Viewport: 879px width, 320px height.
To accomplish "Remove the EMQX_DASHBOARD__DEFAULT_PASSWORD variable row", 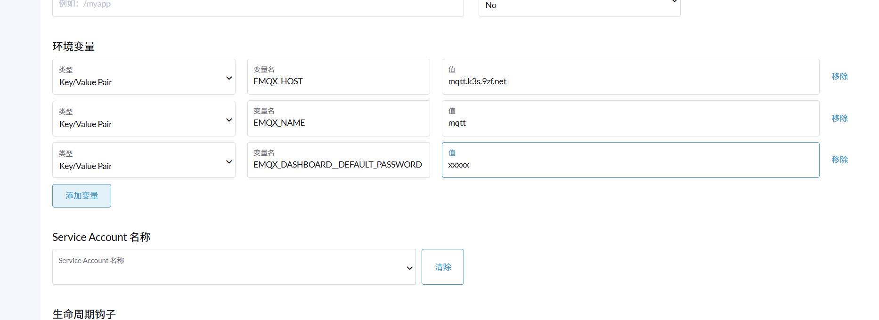I will pyautogui.click(x=839, y=160).
